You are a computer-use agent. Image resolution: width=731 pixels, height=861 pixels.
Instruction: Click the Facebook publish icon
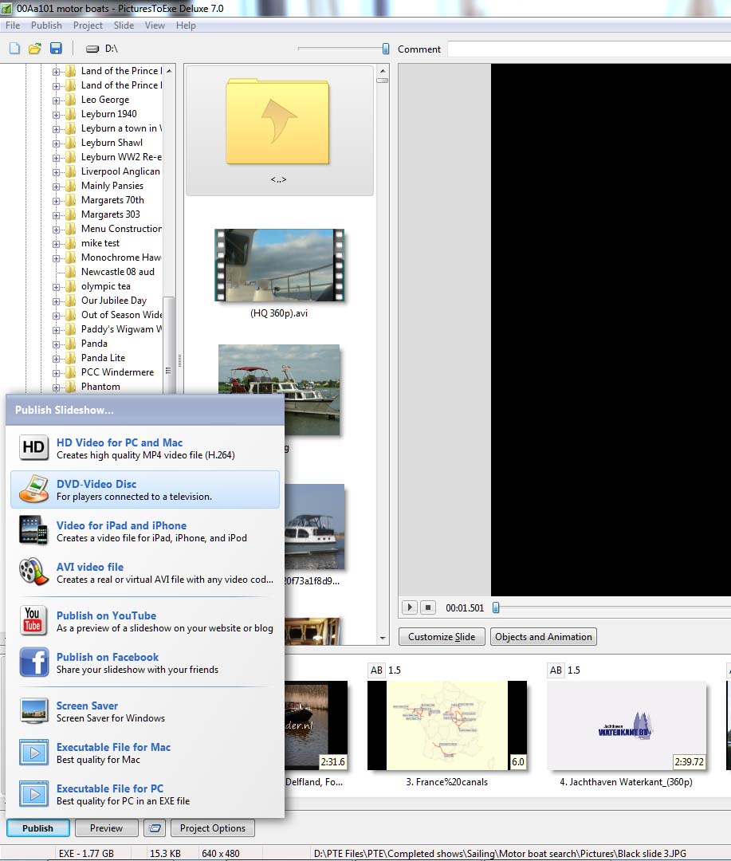click(33, 662)
